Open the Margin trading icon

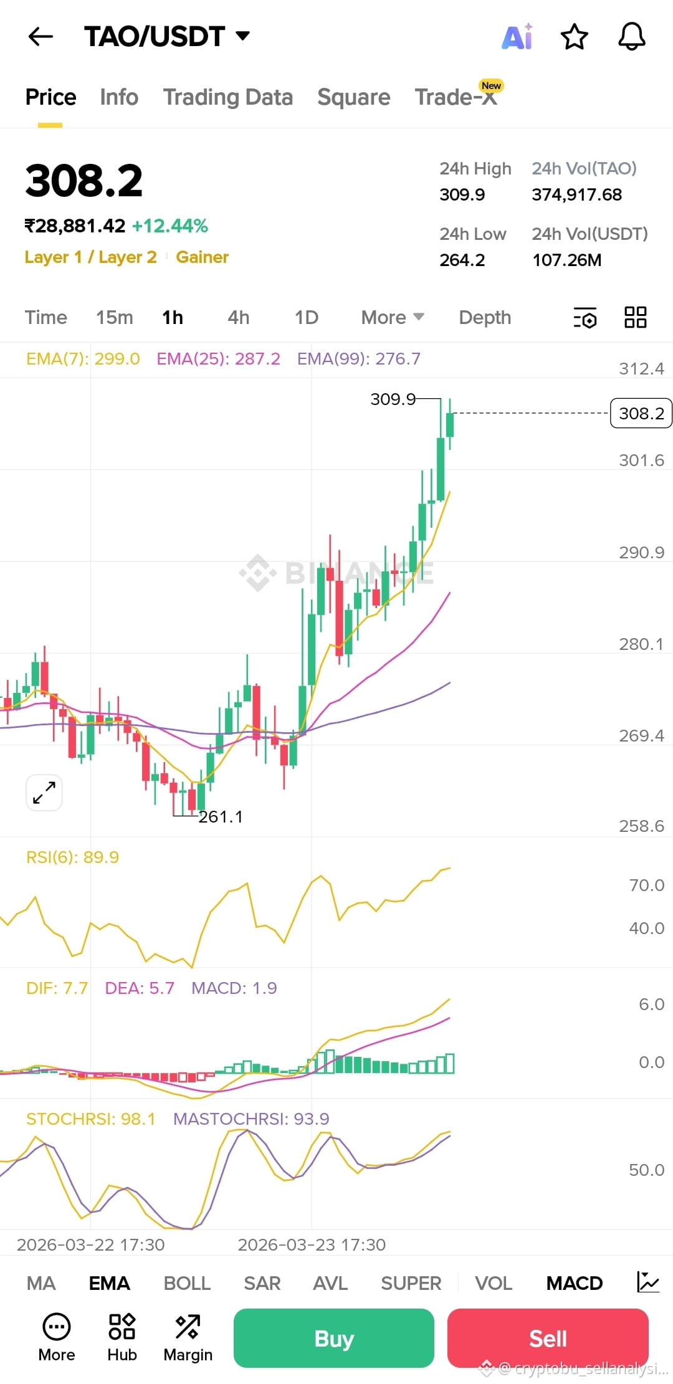pyautogui.click(x=188, y=1327)
